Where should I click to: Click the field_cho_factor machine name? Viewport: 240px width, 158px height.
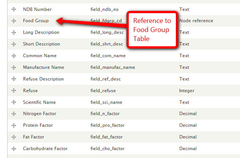click(x=108, y=149)
